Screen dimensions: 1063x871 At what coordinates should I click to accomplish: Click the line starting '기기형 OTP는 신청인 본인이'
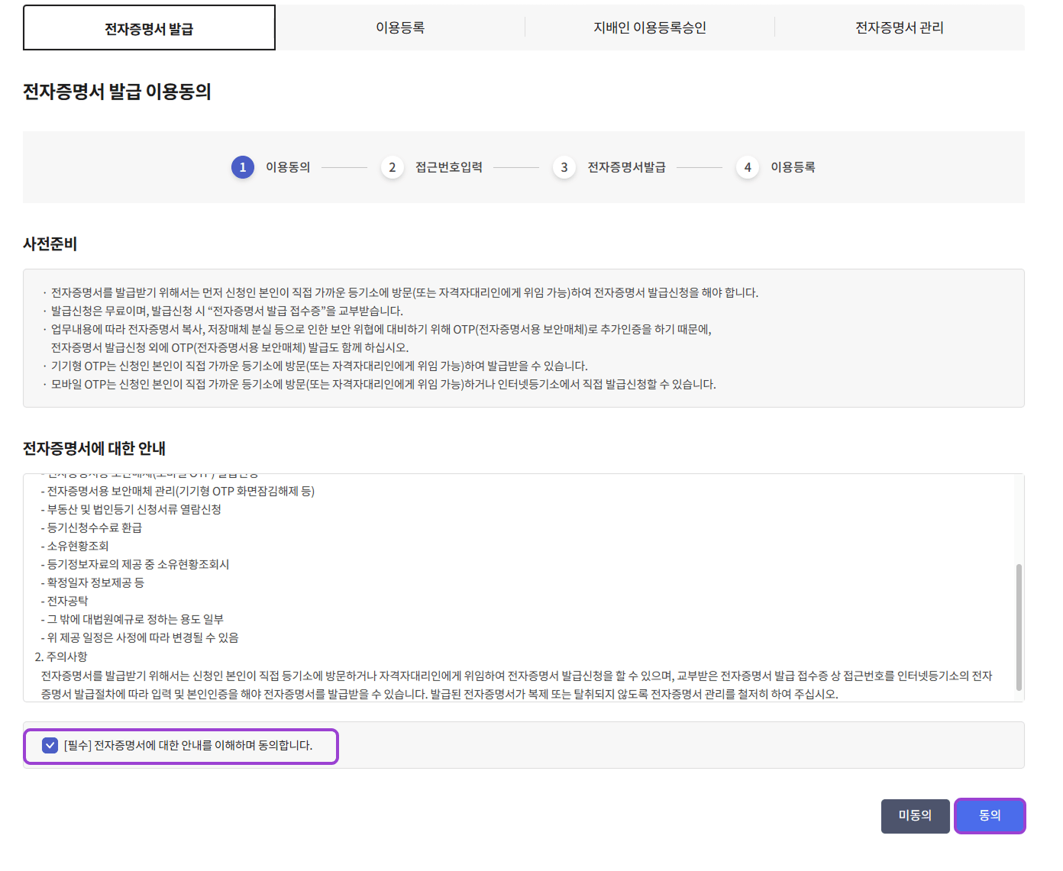[319, 366]
